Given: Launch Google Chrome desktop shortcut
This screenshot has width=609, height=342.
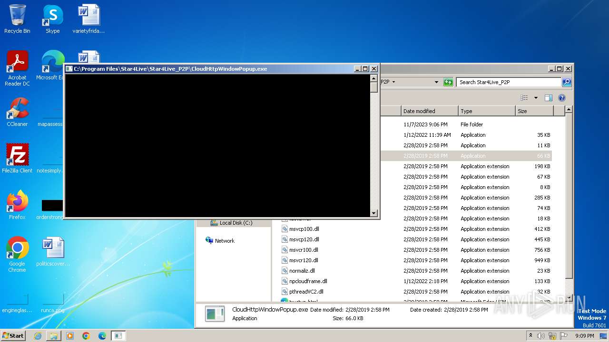Looking at the screenshot, I should (17, 255).
